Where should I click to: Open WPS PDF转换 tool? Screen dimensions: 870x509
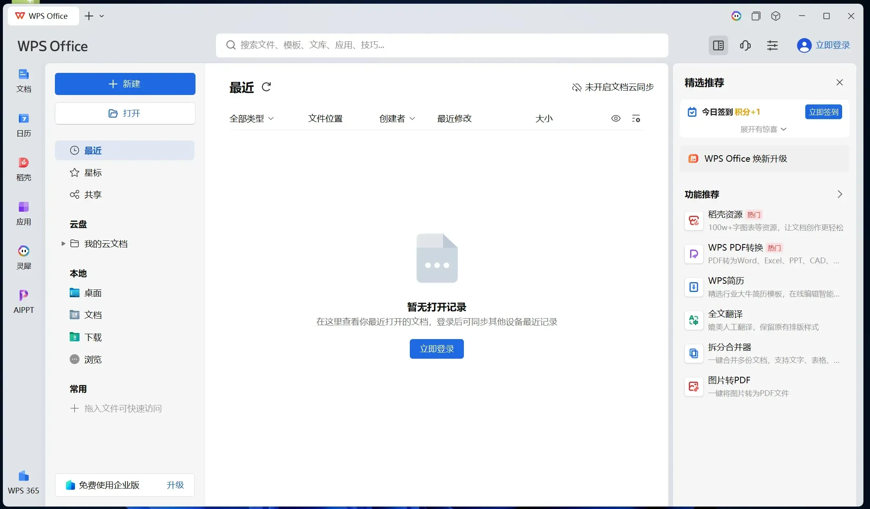pos(764,254)
